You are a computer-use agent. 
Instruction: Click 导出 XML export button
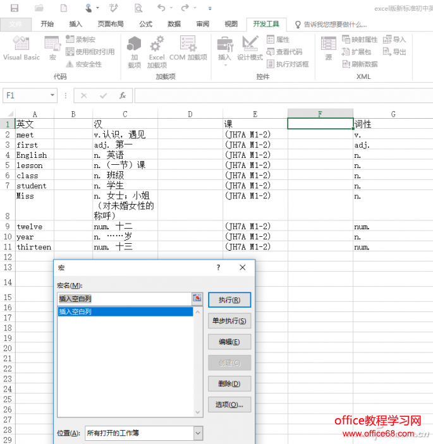[394, 52]
